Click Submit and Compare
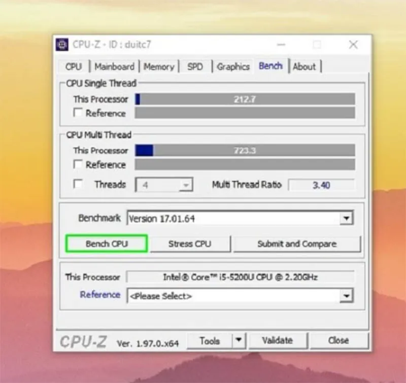Viewport: 406px width, 383px height. pyautogui.click(x=297, y=243)
